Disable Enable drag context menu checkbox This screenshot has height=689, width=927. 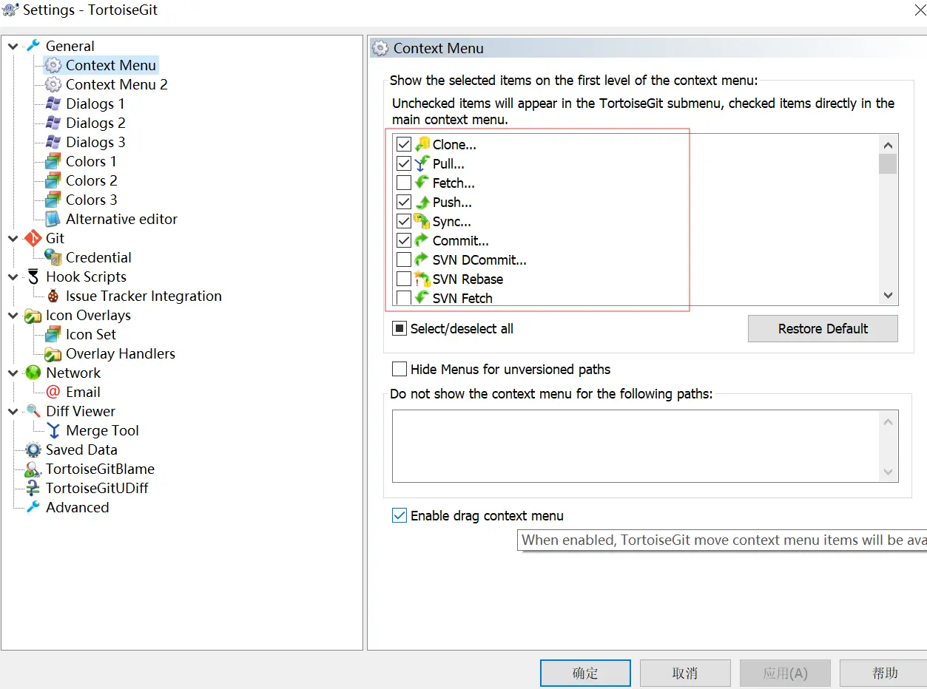(400, 515)
